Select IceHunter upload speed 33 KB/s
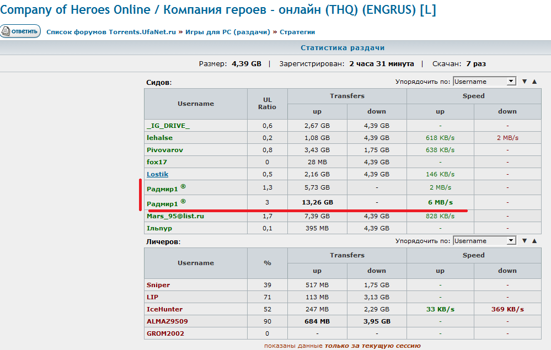 pyautogui.click(x=440, y=309)
